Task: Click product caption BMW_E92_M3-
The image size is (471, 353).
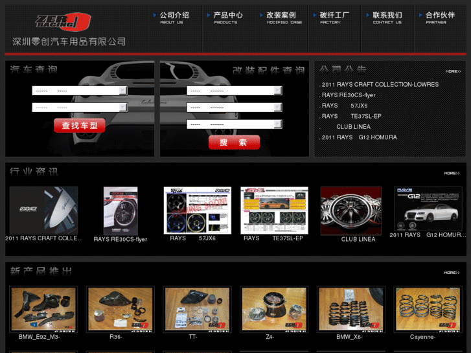Action: click(39, 337)
